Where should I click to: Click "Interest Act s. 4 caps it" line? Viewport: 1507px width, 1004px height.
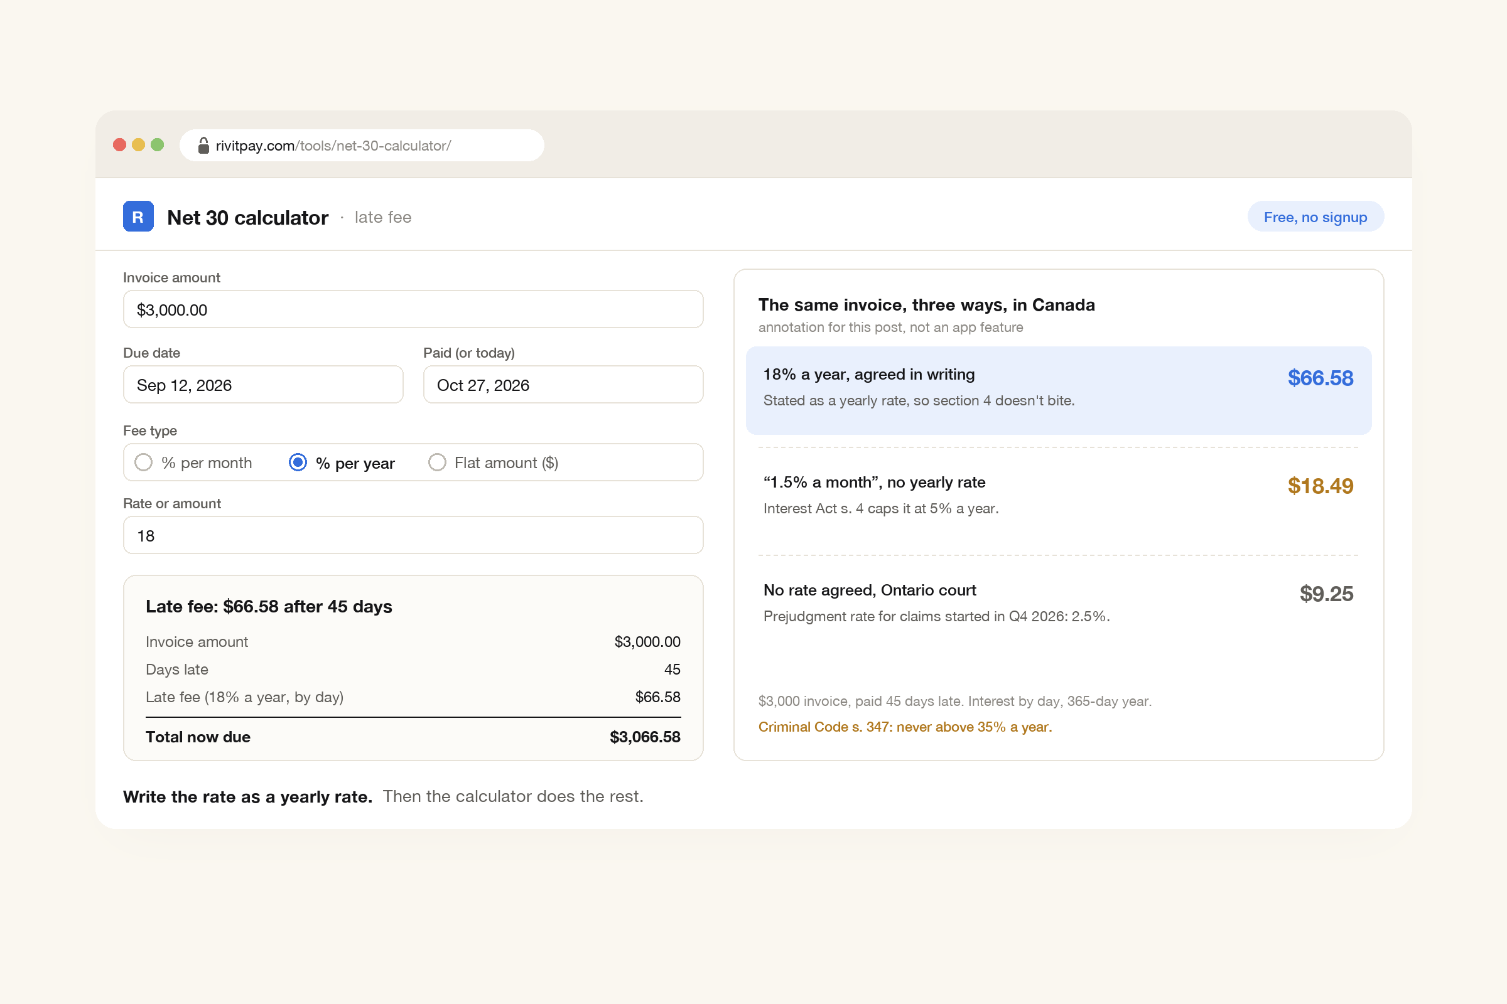880,508
